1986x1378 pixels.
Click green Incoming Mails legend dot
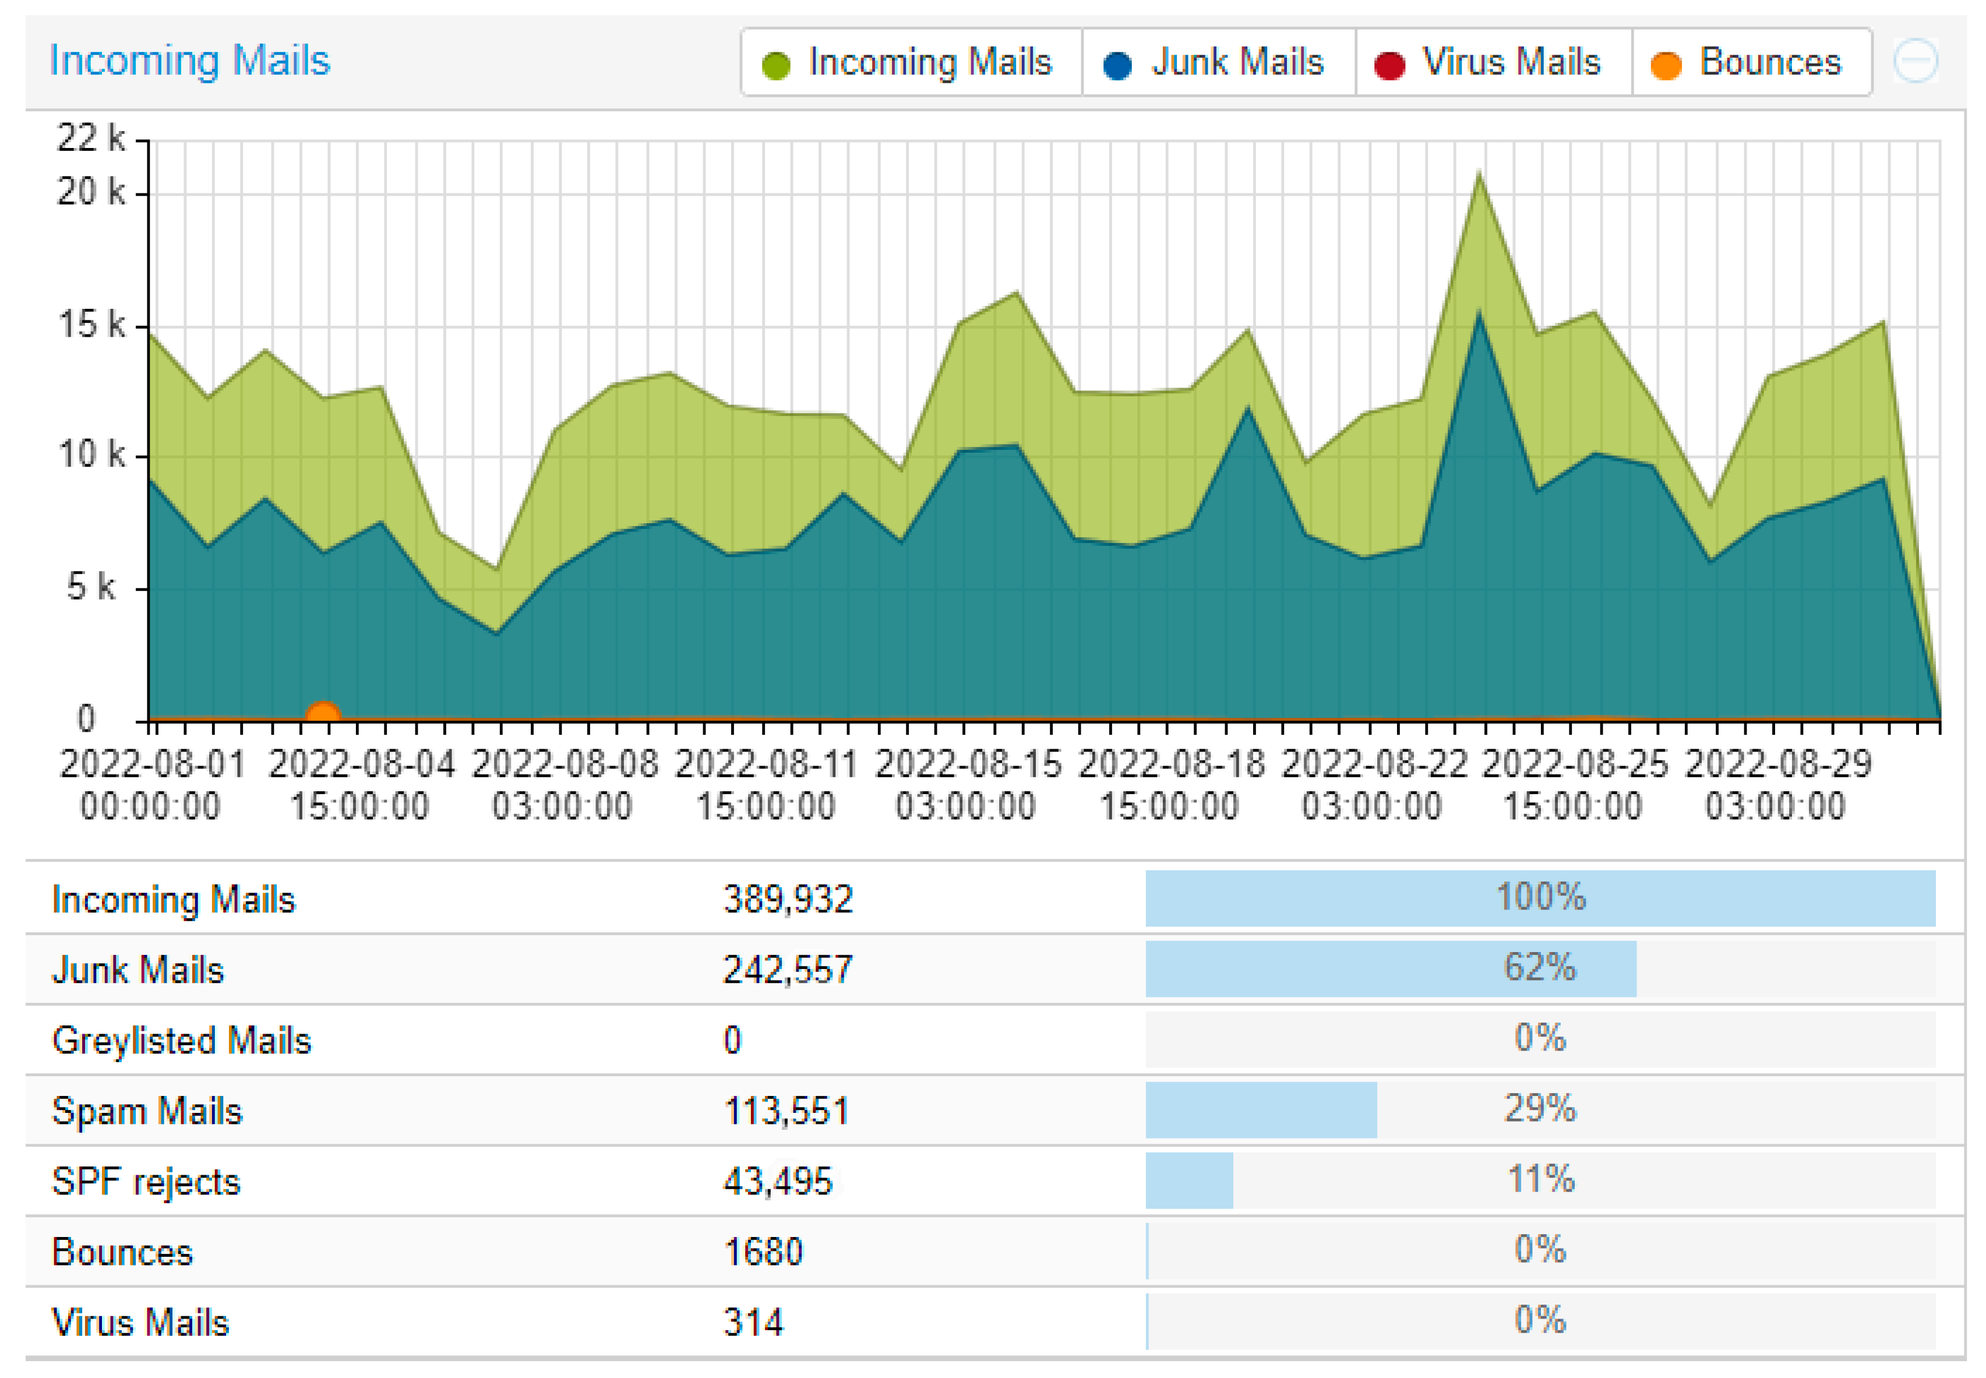tap(776, 66)
